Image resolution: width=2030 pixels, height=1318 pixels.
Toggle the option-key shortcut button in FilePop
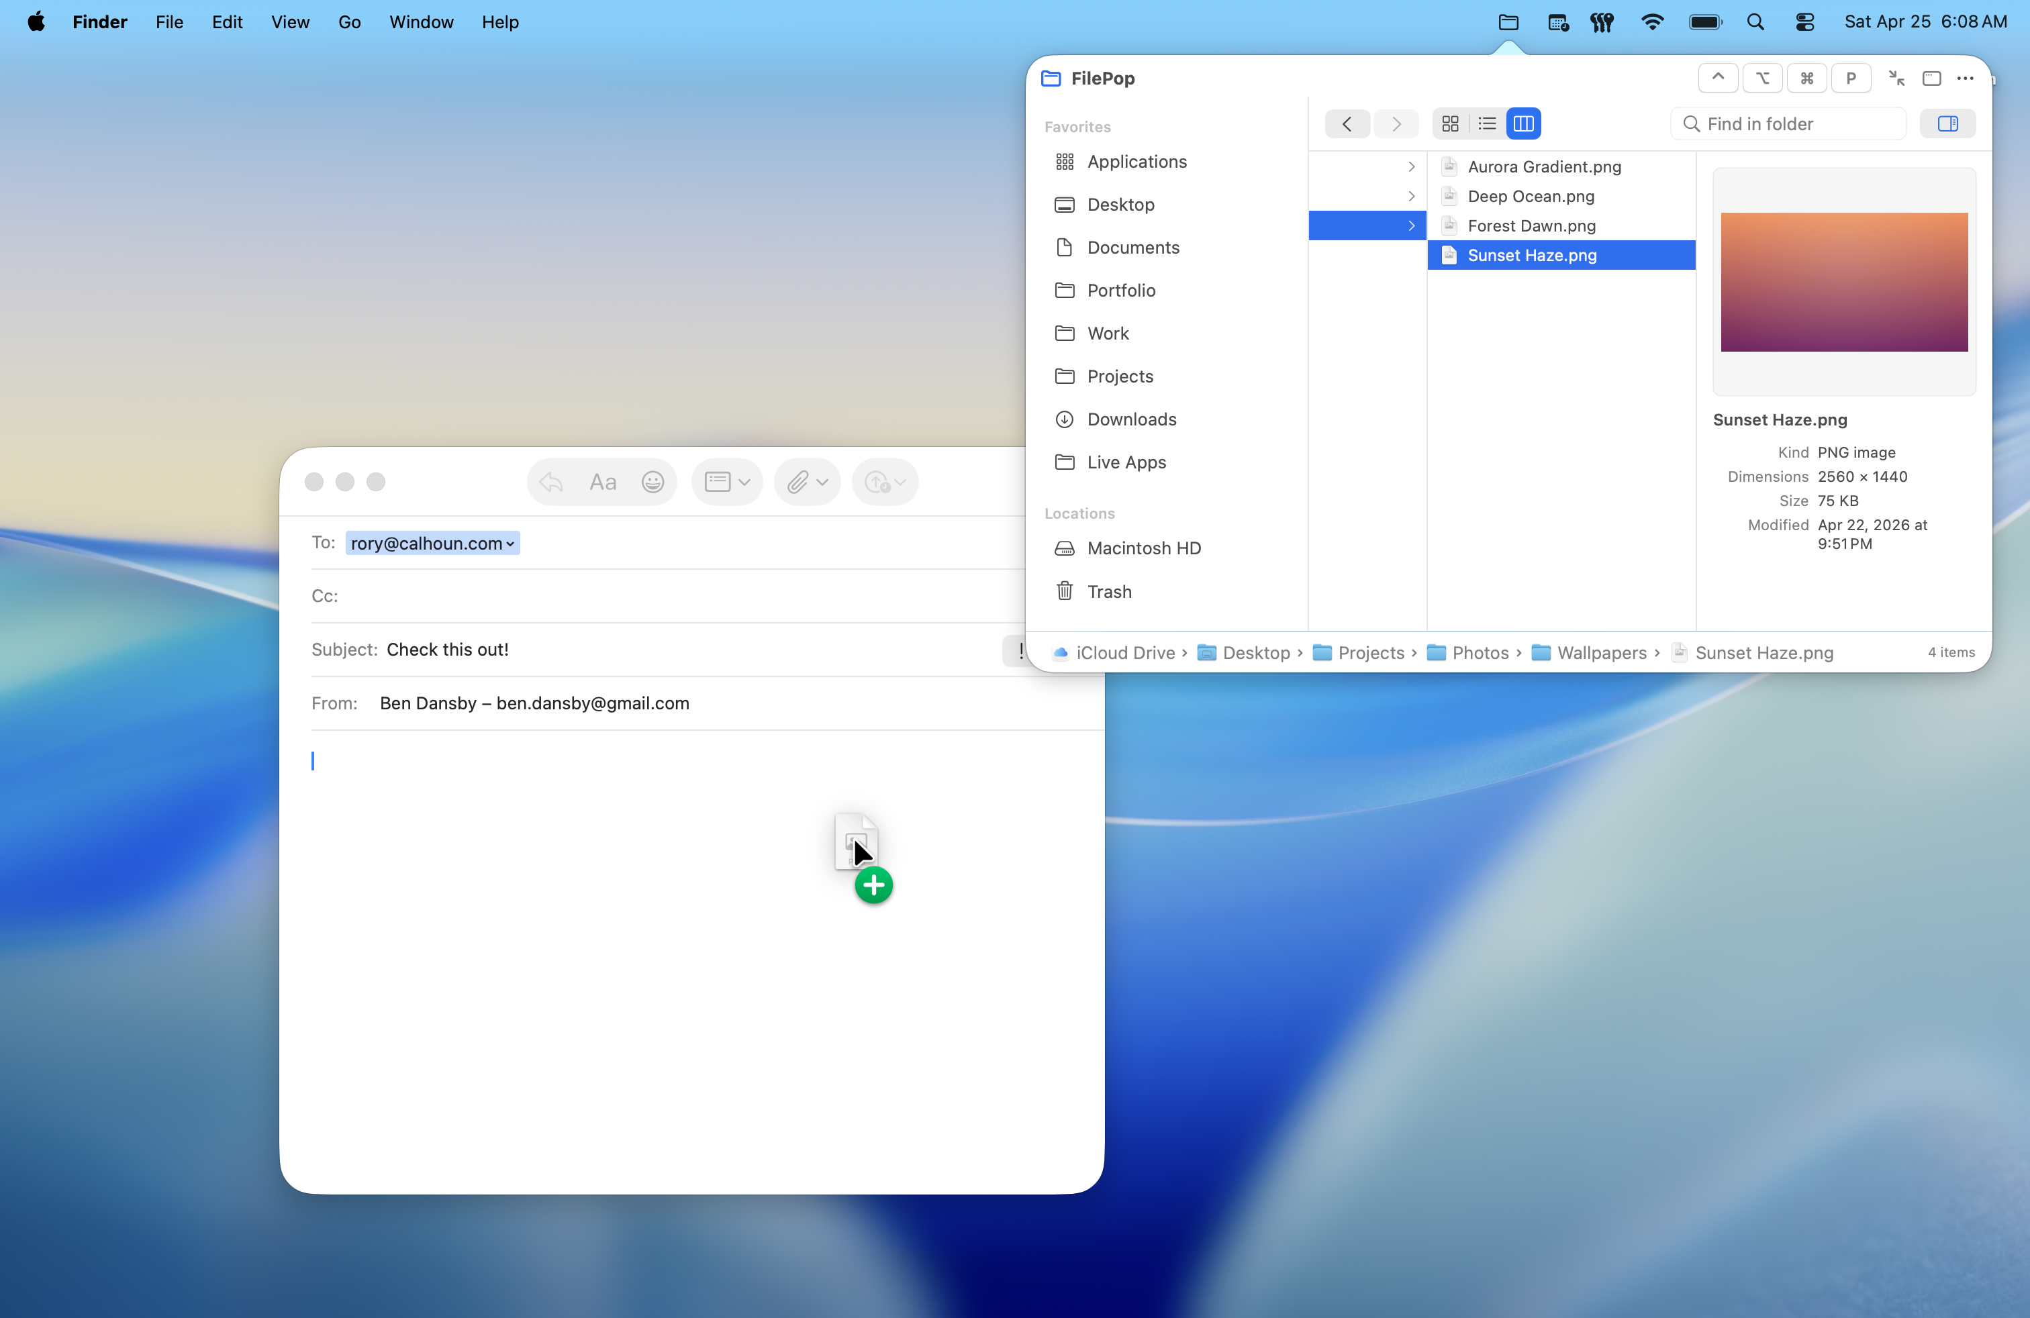pos(1762,78)
